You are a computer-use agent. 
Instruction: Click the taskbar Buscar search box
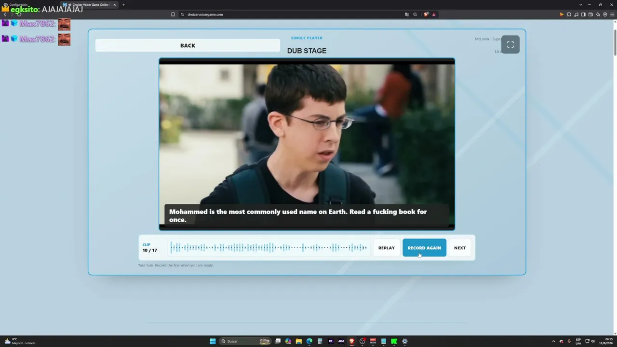[245, 341]
